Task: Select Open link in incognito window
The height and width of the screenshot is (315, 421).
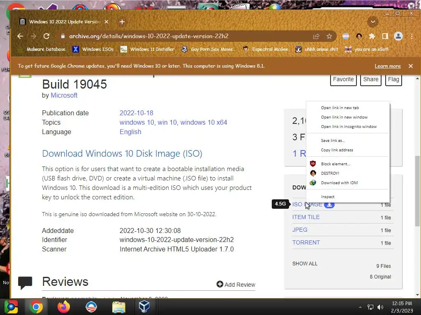Action: coord(348,126)
